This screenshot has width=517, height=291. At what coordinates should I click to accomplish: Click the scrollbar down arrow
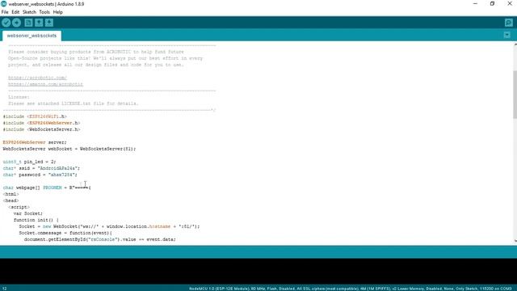point(515,241)
